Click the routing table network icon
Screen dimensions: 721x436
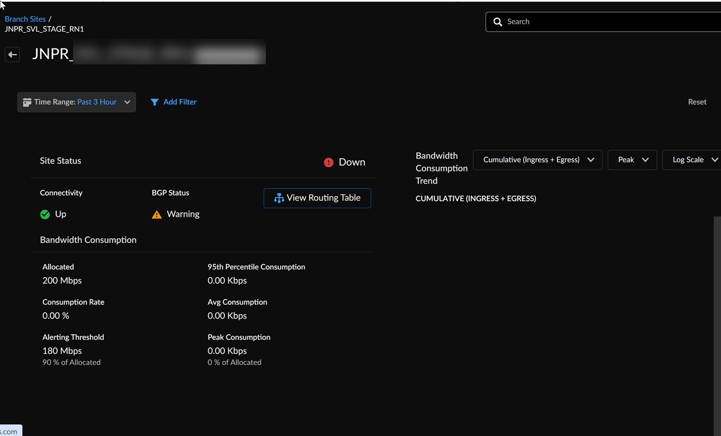click(x=279, y=198)
